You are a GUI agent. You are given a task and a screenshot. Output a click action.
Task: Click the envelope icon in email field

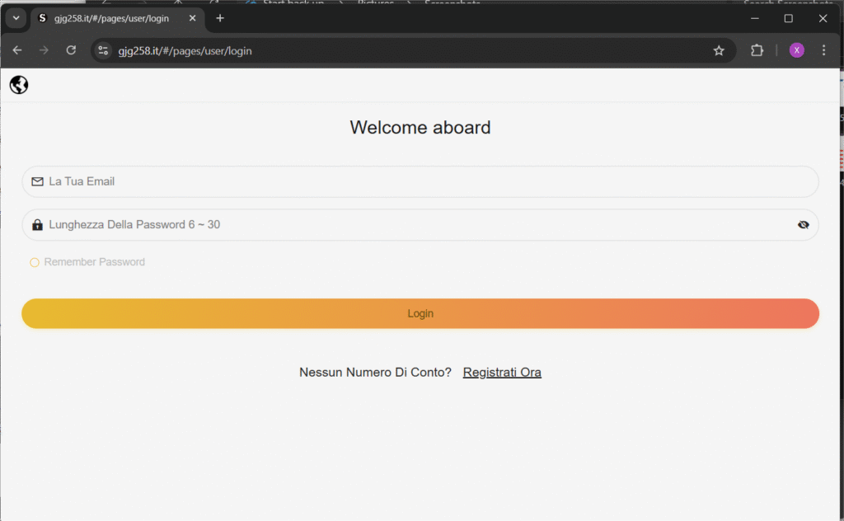[37, 181]
